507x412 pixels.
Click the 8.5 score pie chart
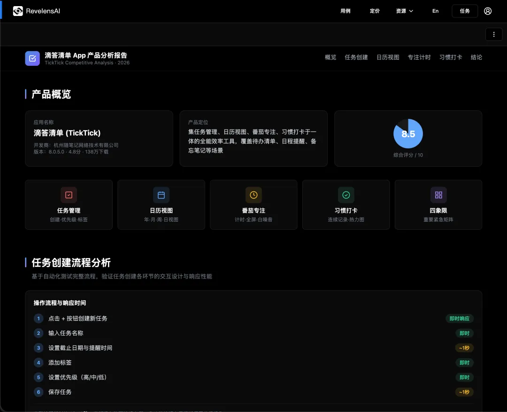[408, 134]
